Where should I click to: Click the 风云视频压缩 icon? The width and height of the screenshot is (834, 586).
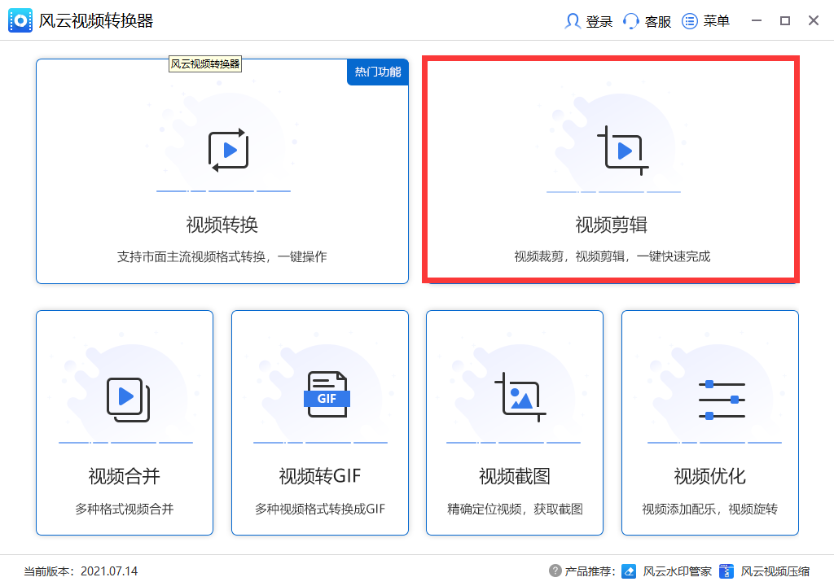click(x=726, y=571)
